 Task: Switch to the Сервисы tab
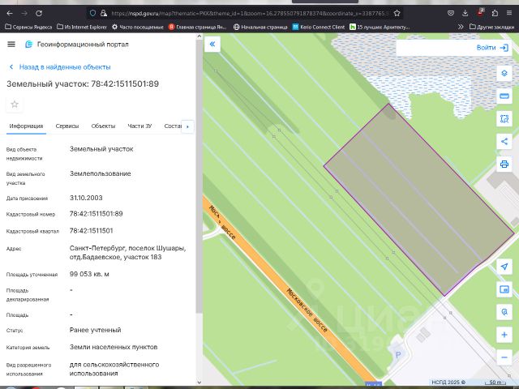(x=67, y=126)
